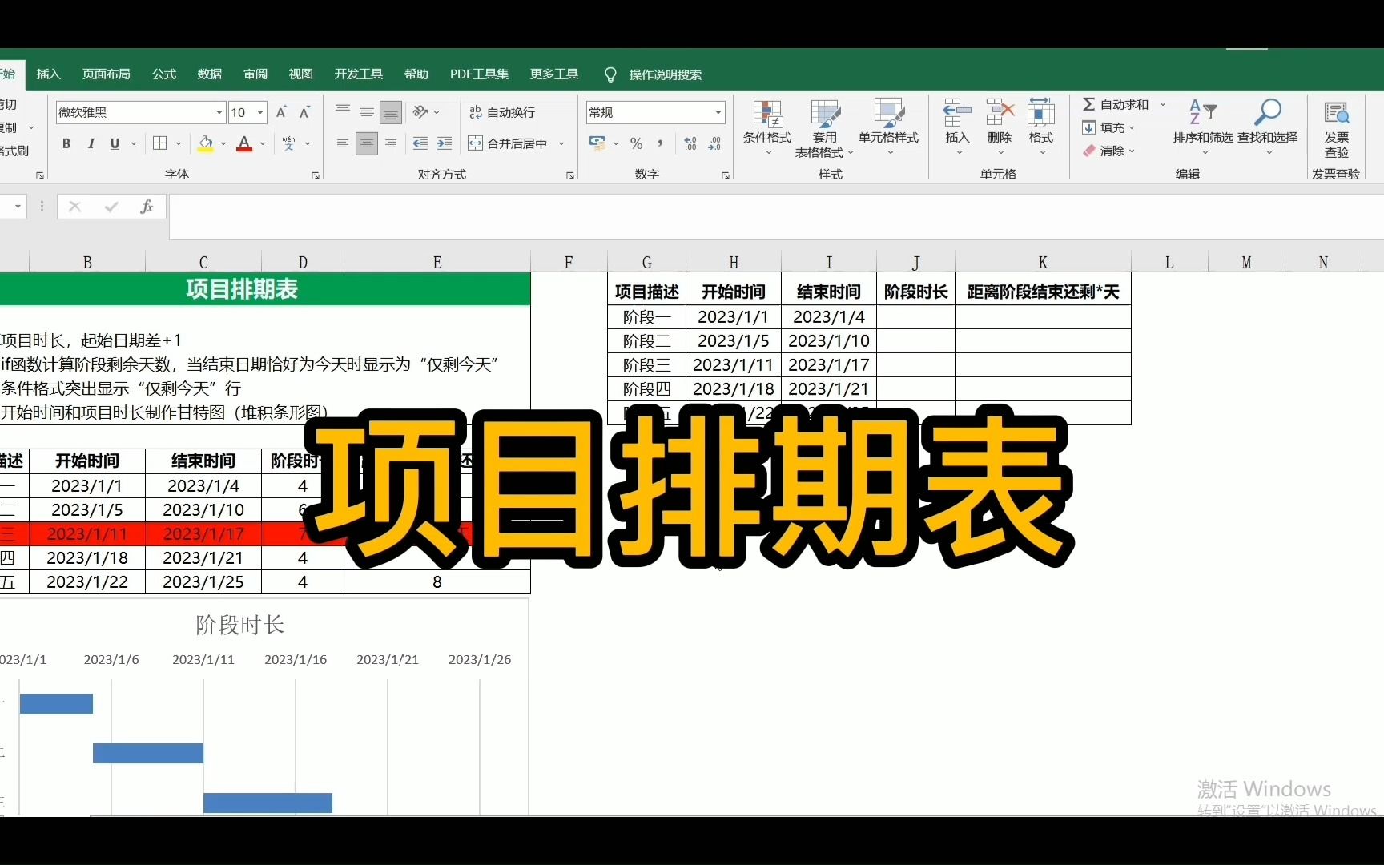This screenshot has width=1384, height=865.
Task: Open alignment settings dialog launcher
Action: (x=570, y=175)
